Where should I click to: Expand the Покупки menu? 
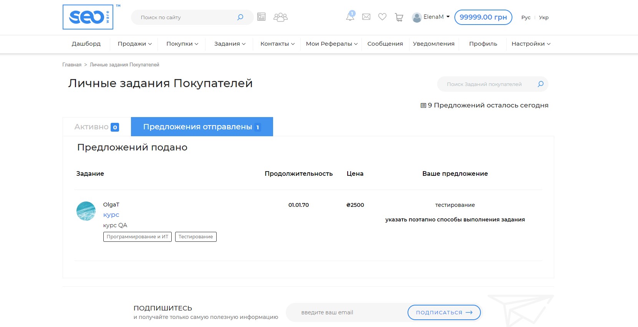pyautogui.click(x=182, y=44)
